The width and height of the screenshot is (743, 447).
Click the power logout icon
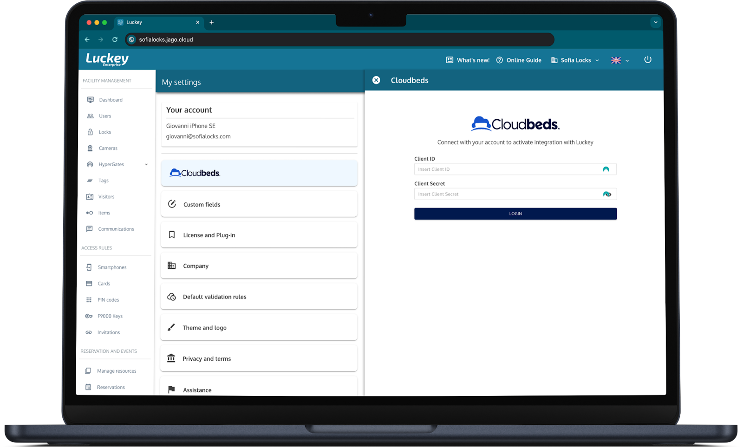pyautogui.click(x=648, y=59)
